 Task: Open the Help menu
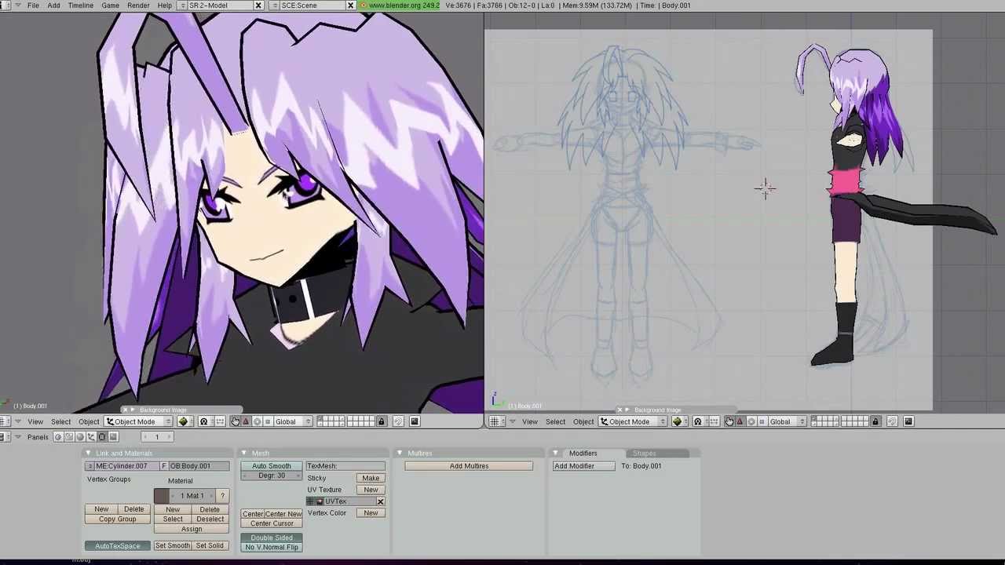(x=164, y=5)
